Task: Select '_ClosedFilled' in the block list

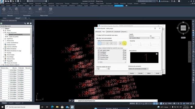Action: point(103,54)
